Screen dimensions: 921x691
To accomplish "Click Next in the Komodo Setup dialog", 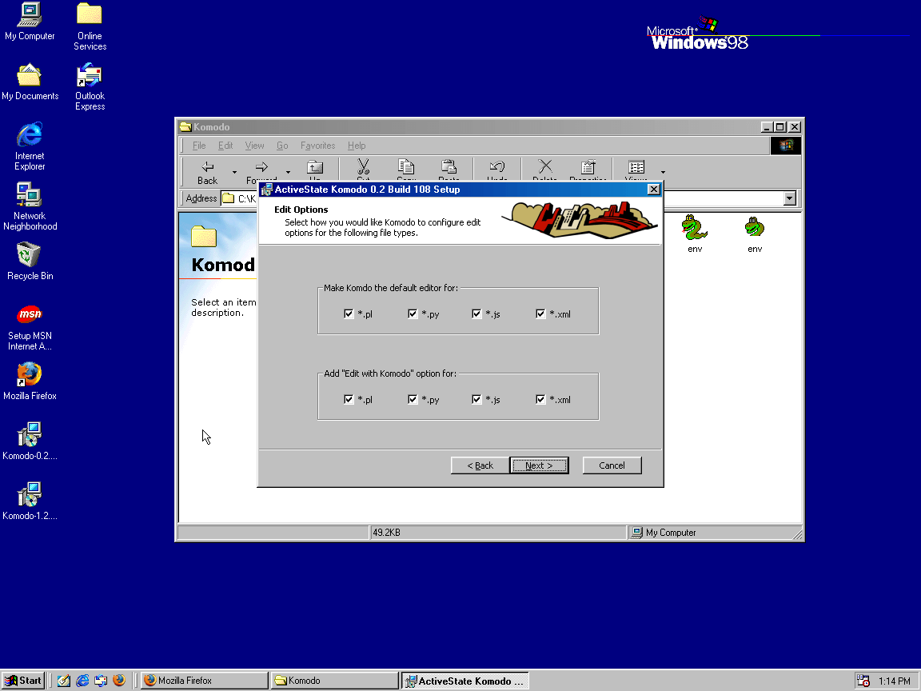I will pos(539,465).
